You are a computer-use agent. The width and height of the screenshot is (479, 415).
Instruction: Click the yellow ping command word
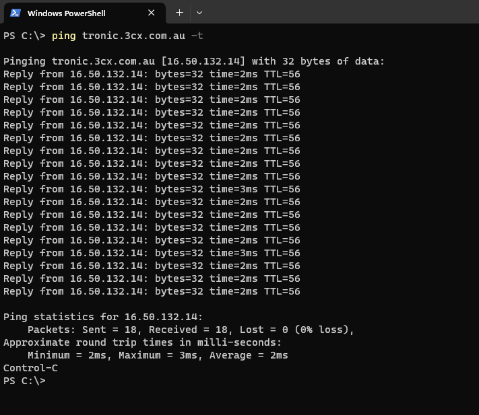point(63,36)
